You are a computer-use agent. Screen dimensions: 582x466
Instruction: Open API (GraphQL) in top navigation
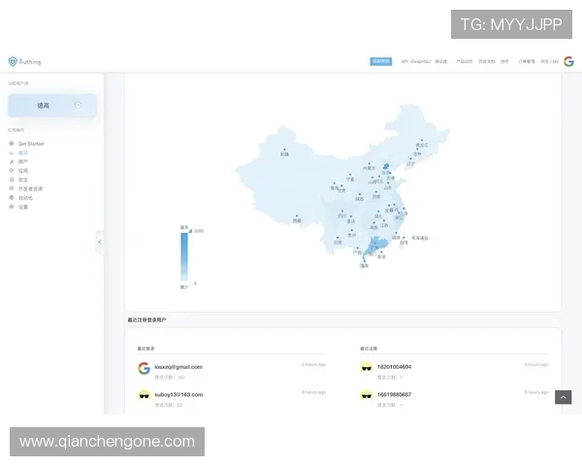coord(415,61)
